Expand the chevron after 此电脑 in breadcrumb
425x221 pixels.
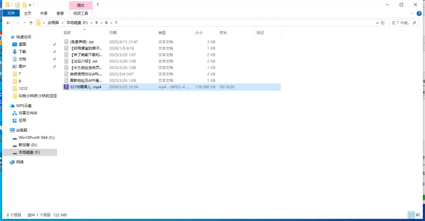[63, 23]
